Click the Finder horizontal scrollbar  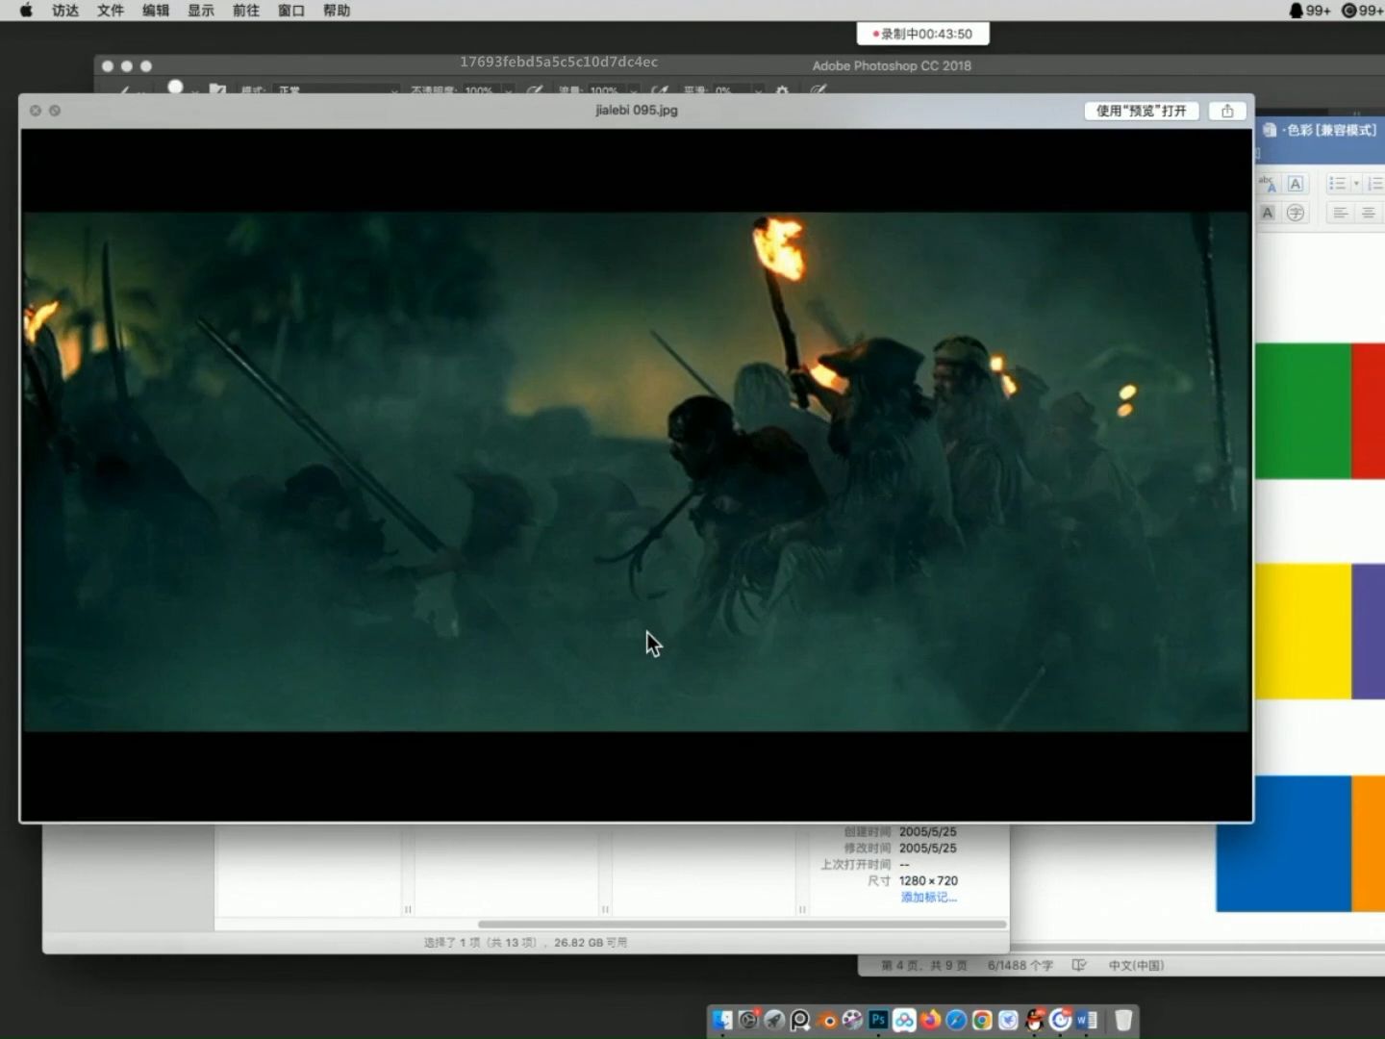click(x=743, y=924)
